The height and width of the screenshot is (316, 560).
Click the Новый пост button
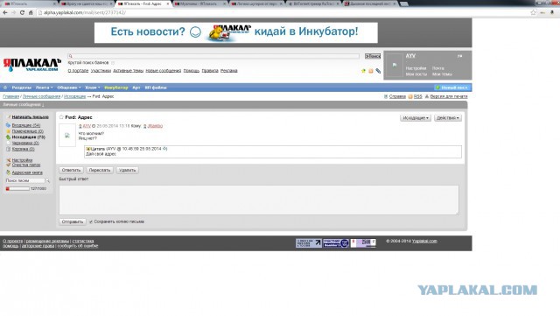451,88
